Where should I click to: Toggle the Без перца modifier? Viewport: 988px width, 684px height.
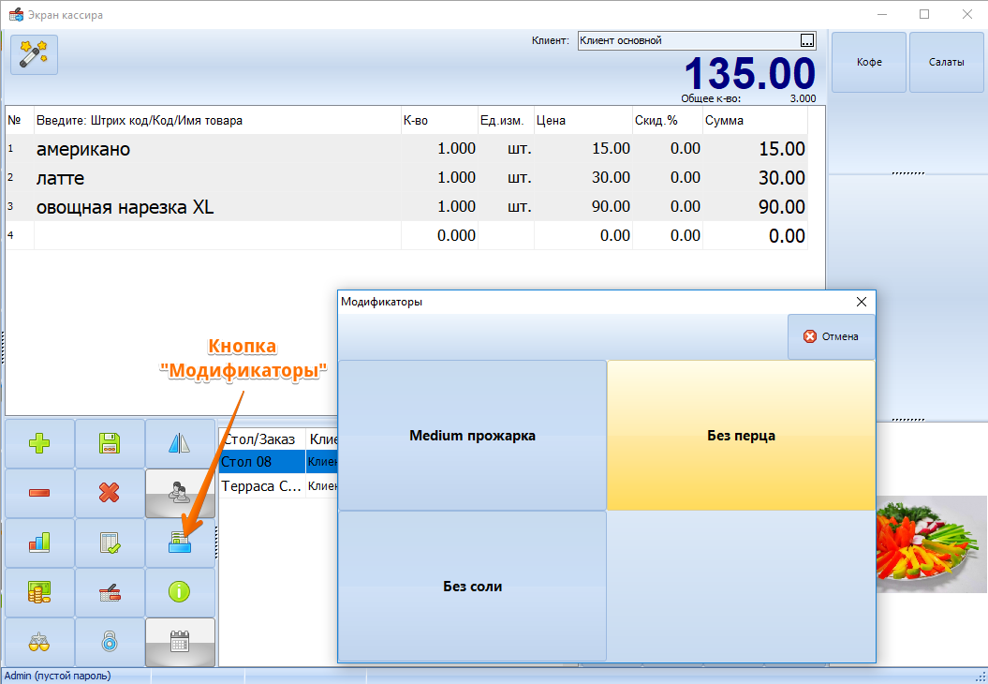(741, 436)
